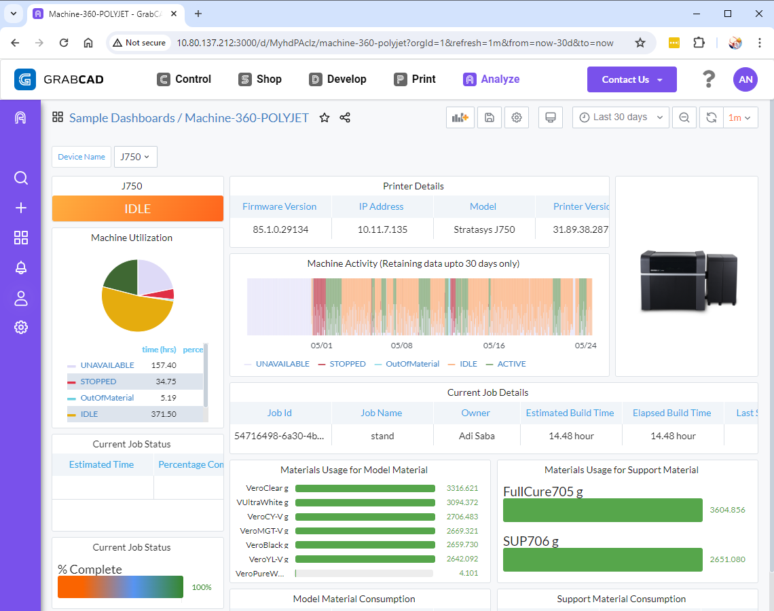Star the Machine-360-POLYJET dashboard

pyautogui.click(x=325, y=117)
